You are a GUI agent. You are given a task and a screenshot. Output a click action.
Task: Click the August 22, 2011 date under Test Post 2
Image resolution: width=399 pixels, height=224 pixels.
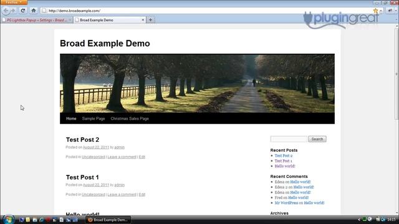tap(96, 147)
